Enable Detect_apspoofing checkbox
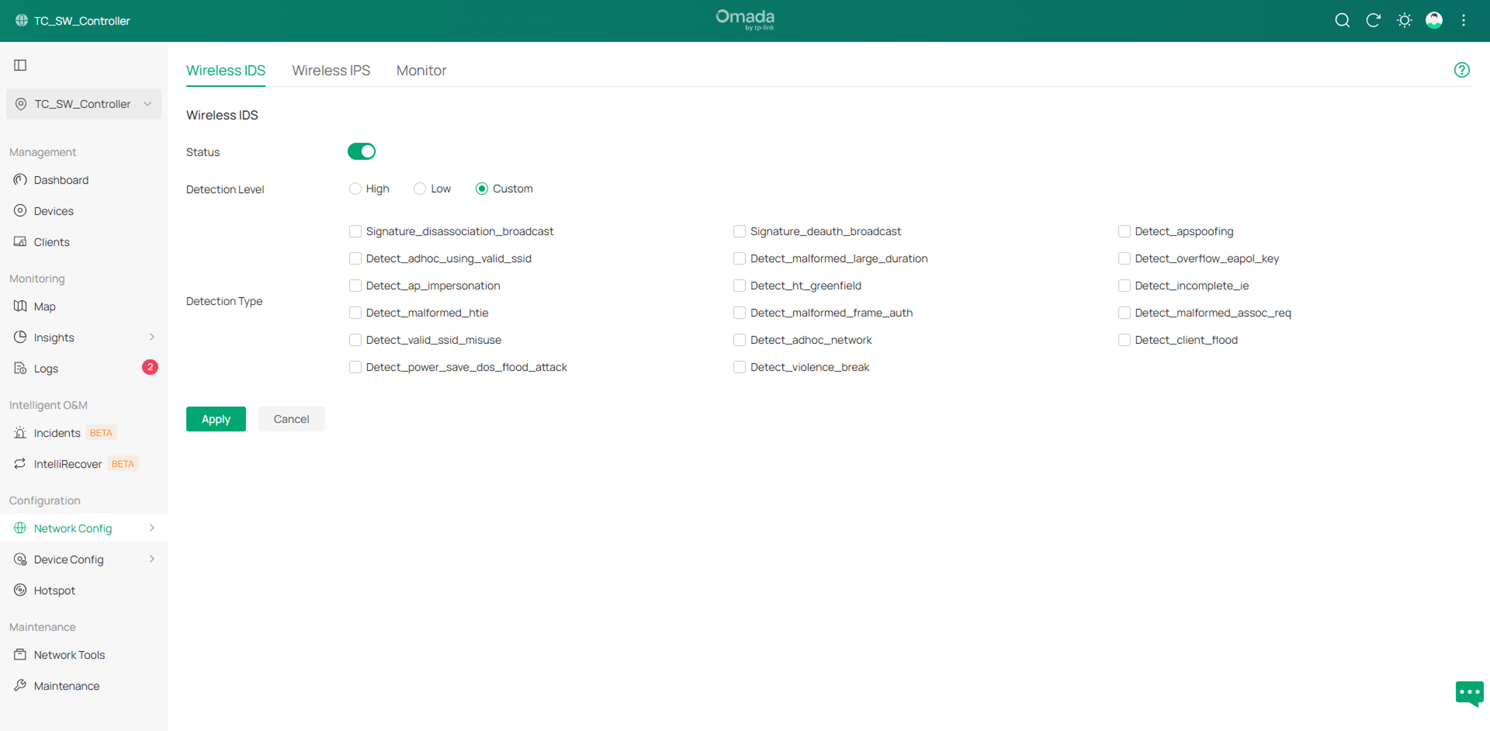Image resolution: width=1490 pixels, height=731 pixels. pyautogui.click(x=1124, y=231)
